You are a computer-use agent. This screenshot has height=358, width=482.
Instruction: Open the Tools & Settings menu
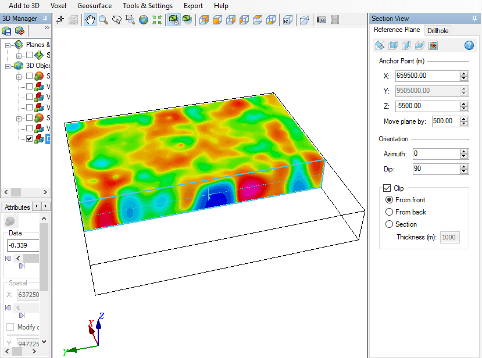coord(147,5)
